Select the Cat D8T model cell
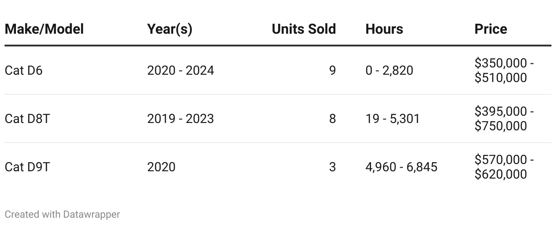This screenshot has width=556, height=225. click(x=26, y=119)
